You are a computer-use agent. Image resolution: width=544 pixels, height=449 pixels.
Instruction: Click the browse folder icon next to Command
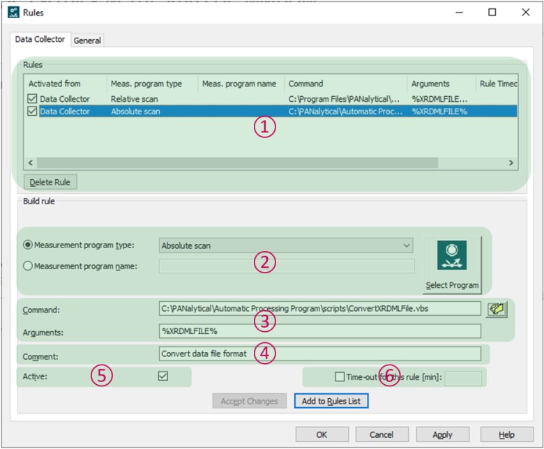click(x=496, y=309)
